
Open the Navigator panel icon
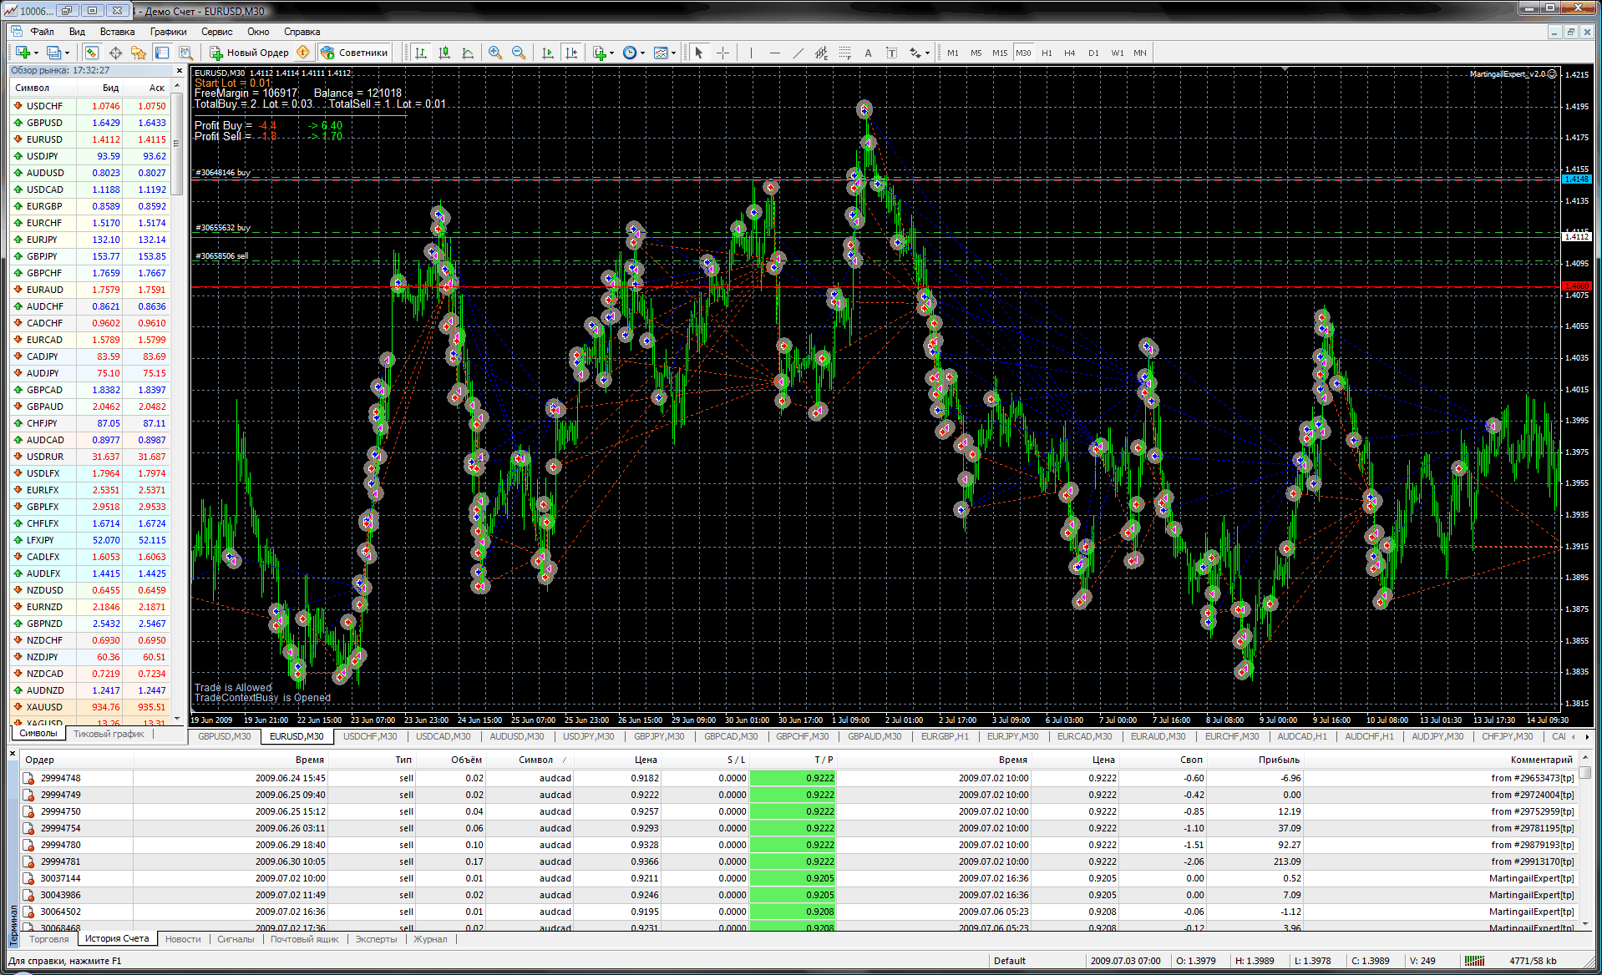[139, 53]
